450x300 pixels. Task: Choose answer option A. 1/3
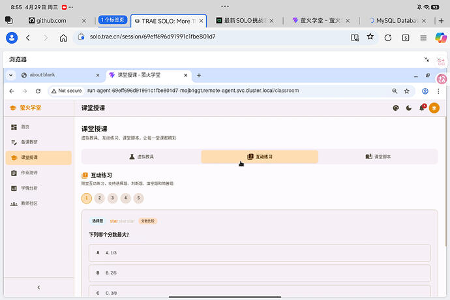(x=260, y=253)
